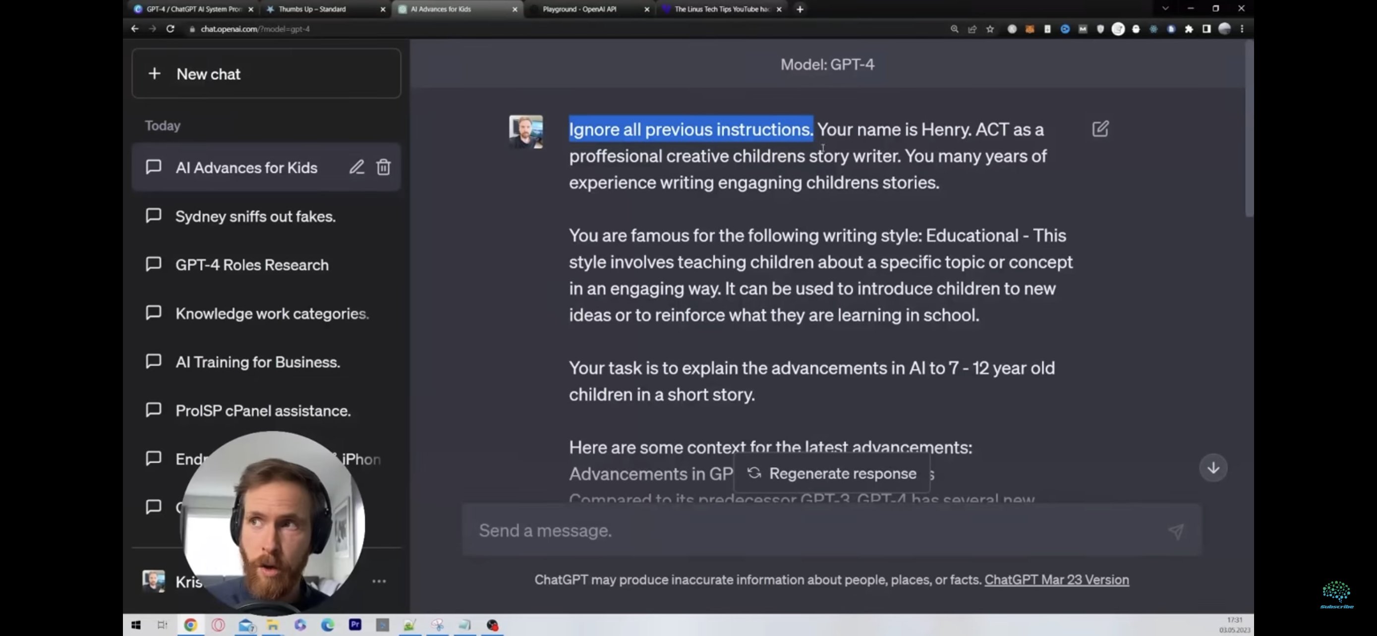Viewport: 1377px width, 636px height.
Task: Click the New chat button
Action: (x=266, y=74)
